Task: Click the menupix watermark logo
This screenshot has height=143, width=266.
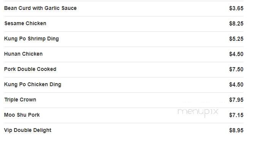Action: pos(198,112)
